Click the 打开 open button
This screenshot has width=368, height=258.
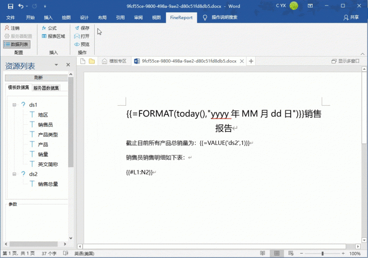[81, 36]
